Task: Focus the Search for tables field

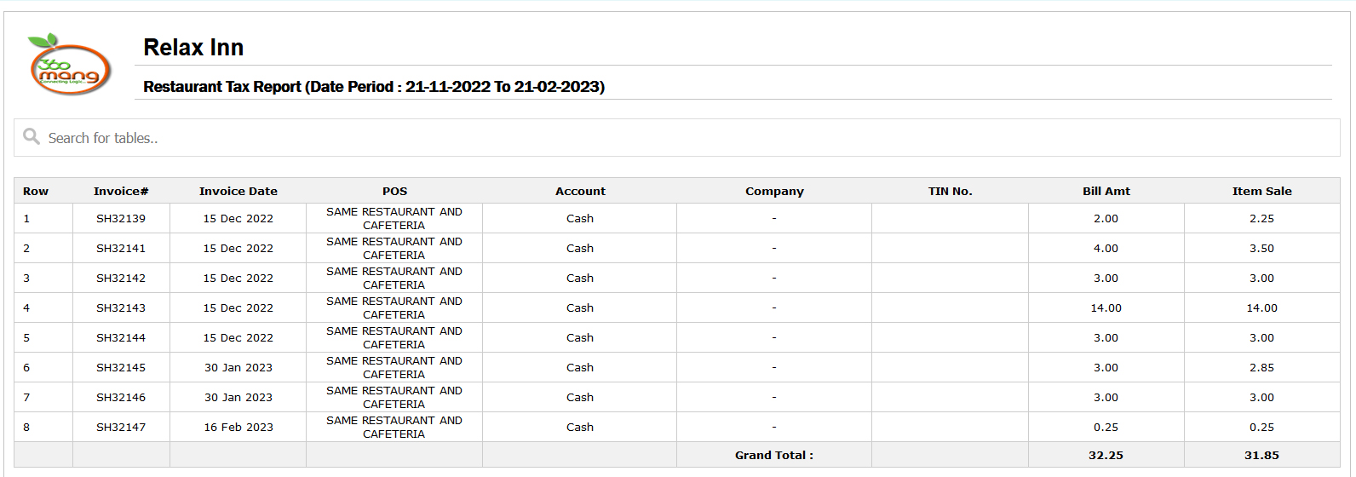Action: click(676, 137)
